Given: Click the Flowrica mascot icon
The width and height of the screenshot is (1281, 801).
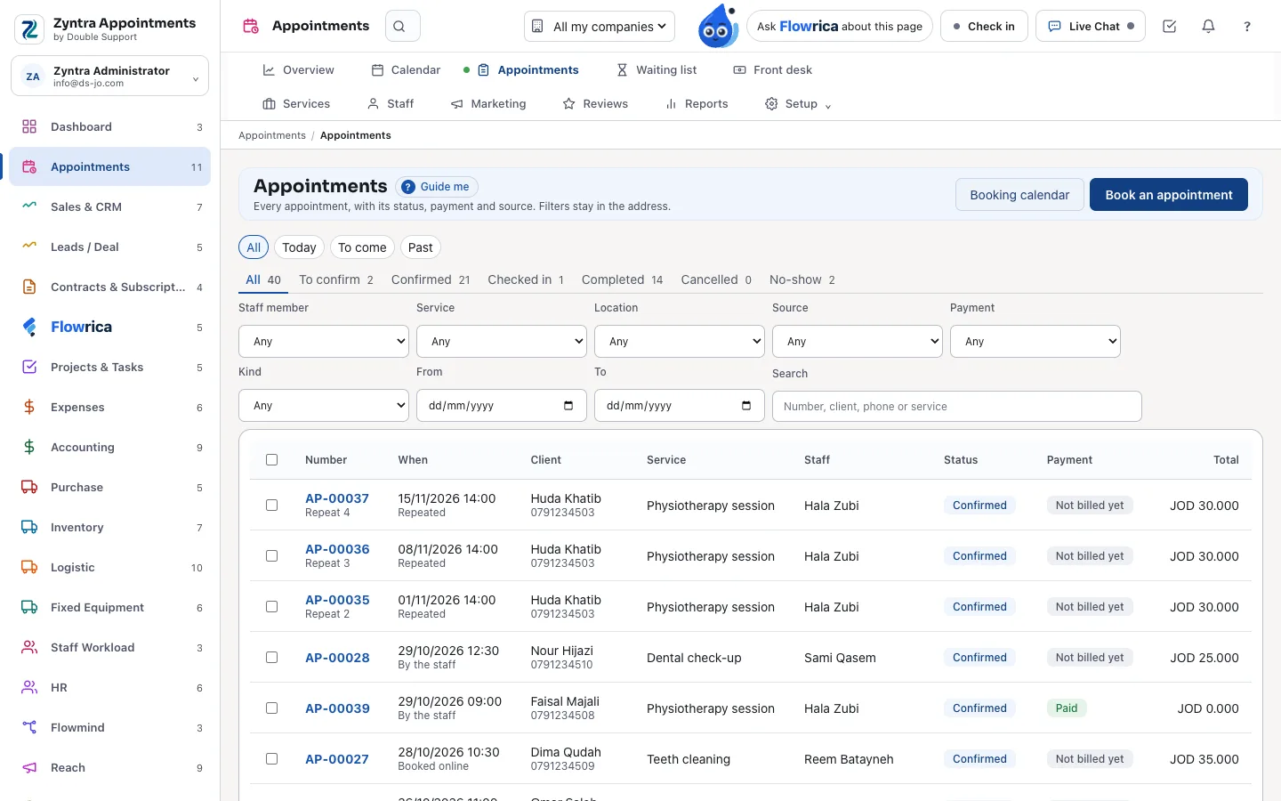Looking at the screenshot, I should tap(718, 26).
